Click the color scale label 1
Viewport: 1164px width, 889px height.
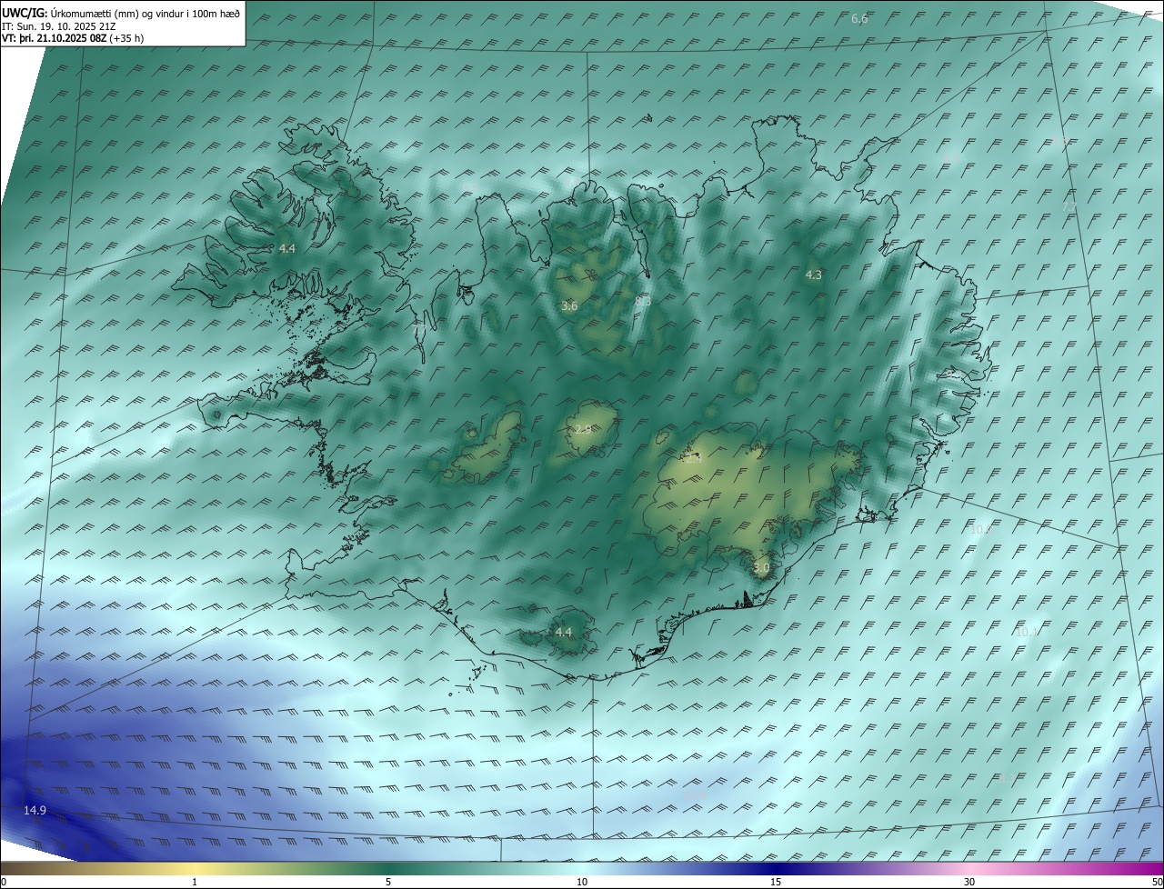tap(195, 882)
